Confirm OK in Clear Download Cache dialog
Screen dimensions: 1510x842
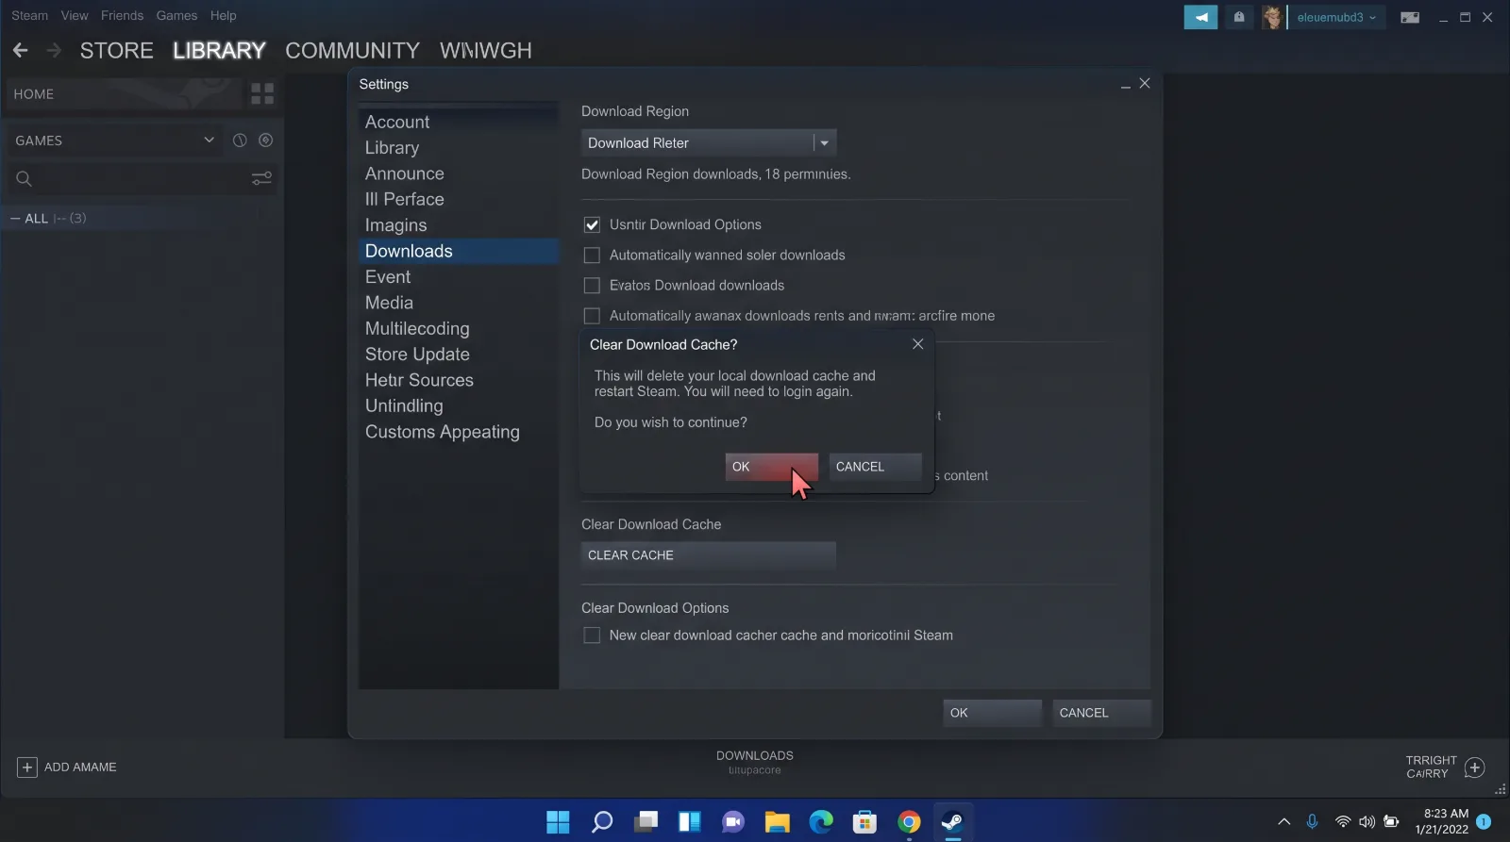(771, 467)
